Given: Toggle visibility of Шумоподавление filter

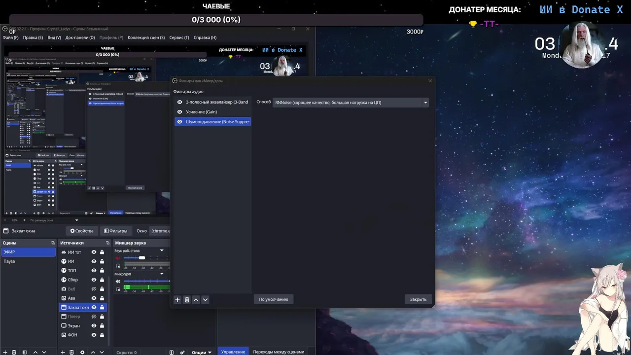Looking at the screenshot, I should tap(179, 122).
